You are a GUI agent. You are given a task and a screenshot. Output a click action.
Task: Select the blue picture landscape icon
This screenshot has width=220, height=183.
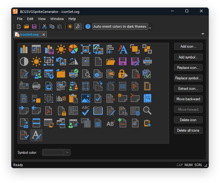pyautogui.click(x=85, y=98)
